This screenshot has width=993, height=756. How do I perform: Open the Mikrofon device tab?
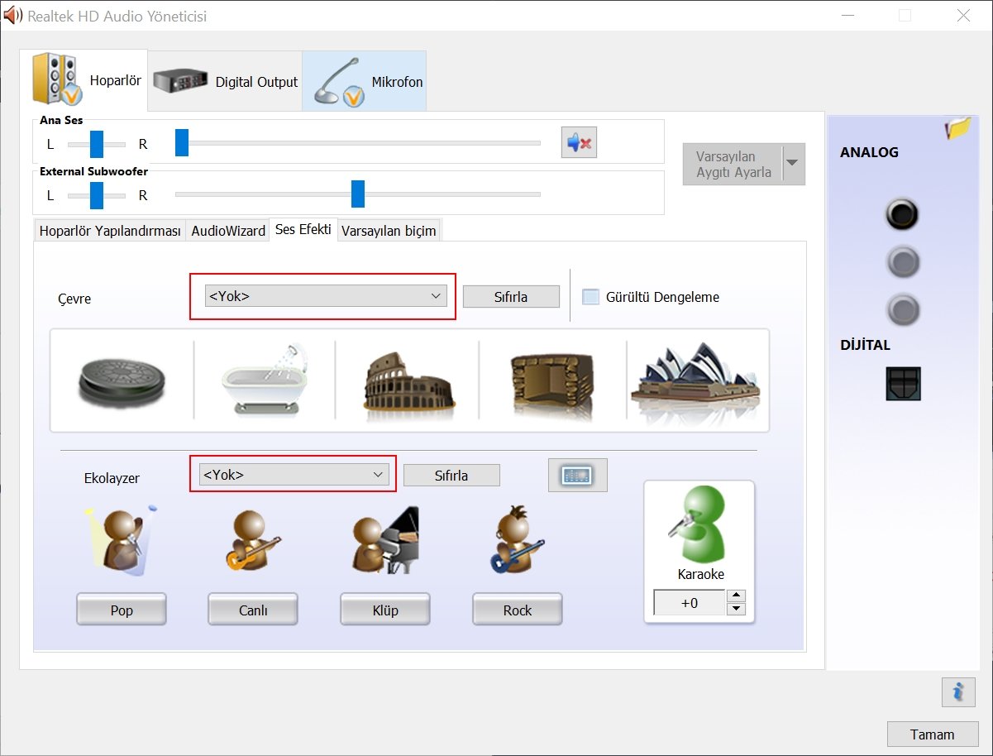[365, 81]
